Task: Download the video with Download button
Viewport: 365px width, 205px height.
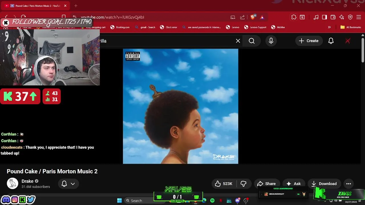Action: tap(324, 184)
